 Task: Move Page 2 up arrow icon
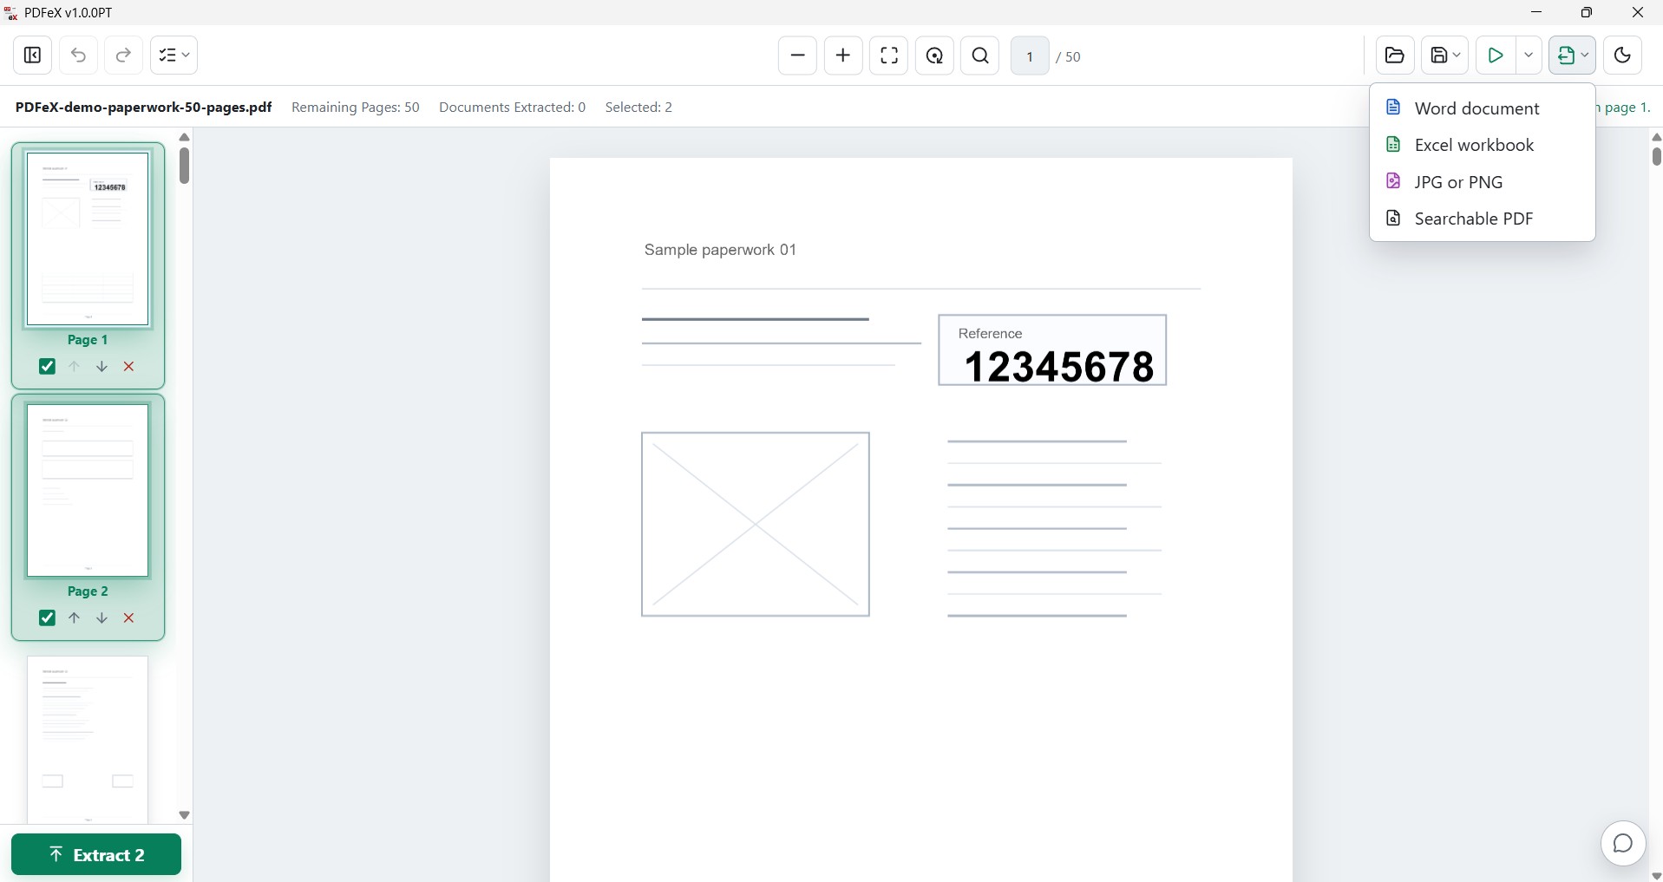point(75,618)
